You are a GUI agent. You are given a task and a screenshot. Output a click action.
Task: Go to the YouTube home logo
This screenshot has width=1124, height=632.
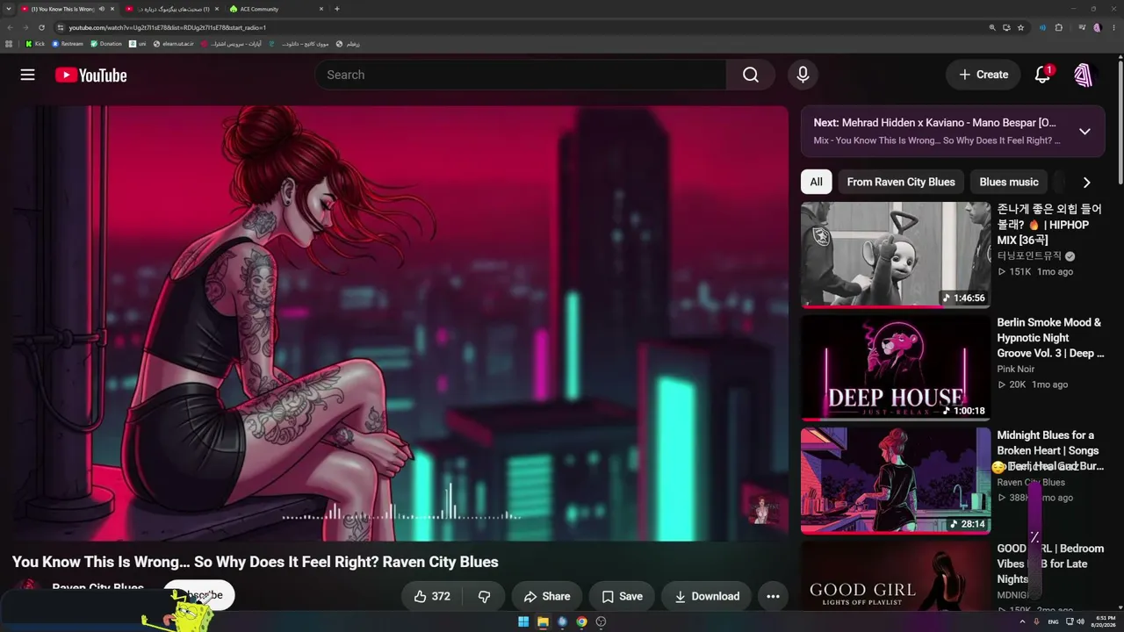click(91, 75)
